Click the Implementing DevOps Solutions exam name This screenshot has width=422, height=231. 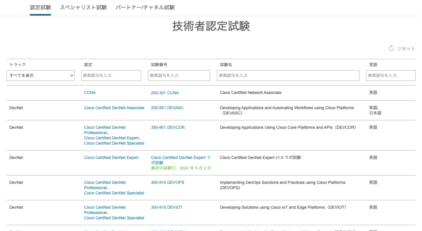[282, 185]
